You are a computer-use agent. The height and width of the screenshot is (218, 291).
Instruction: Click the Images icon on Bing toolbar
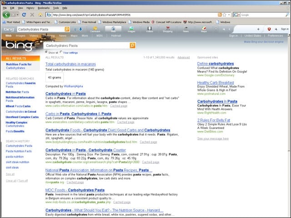coord(131,29)
